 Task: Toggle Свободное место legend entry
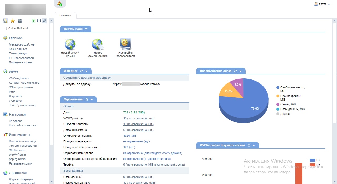click(x=291, y=89)
